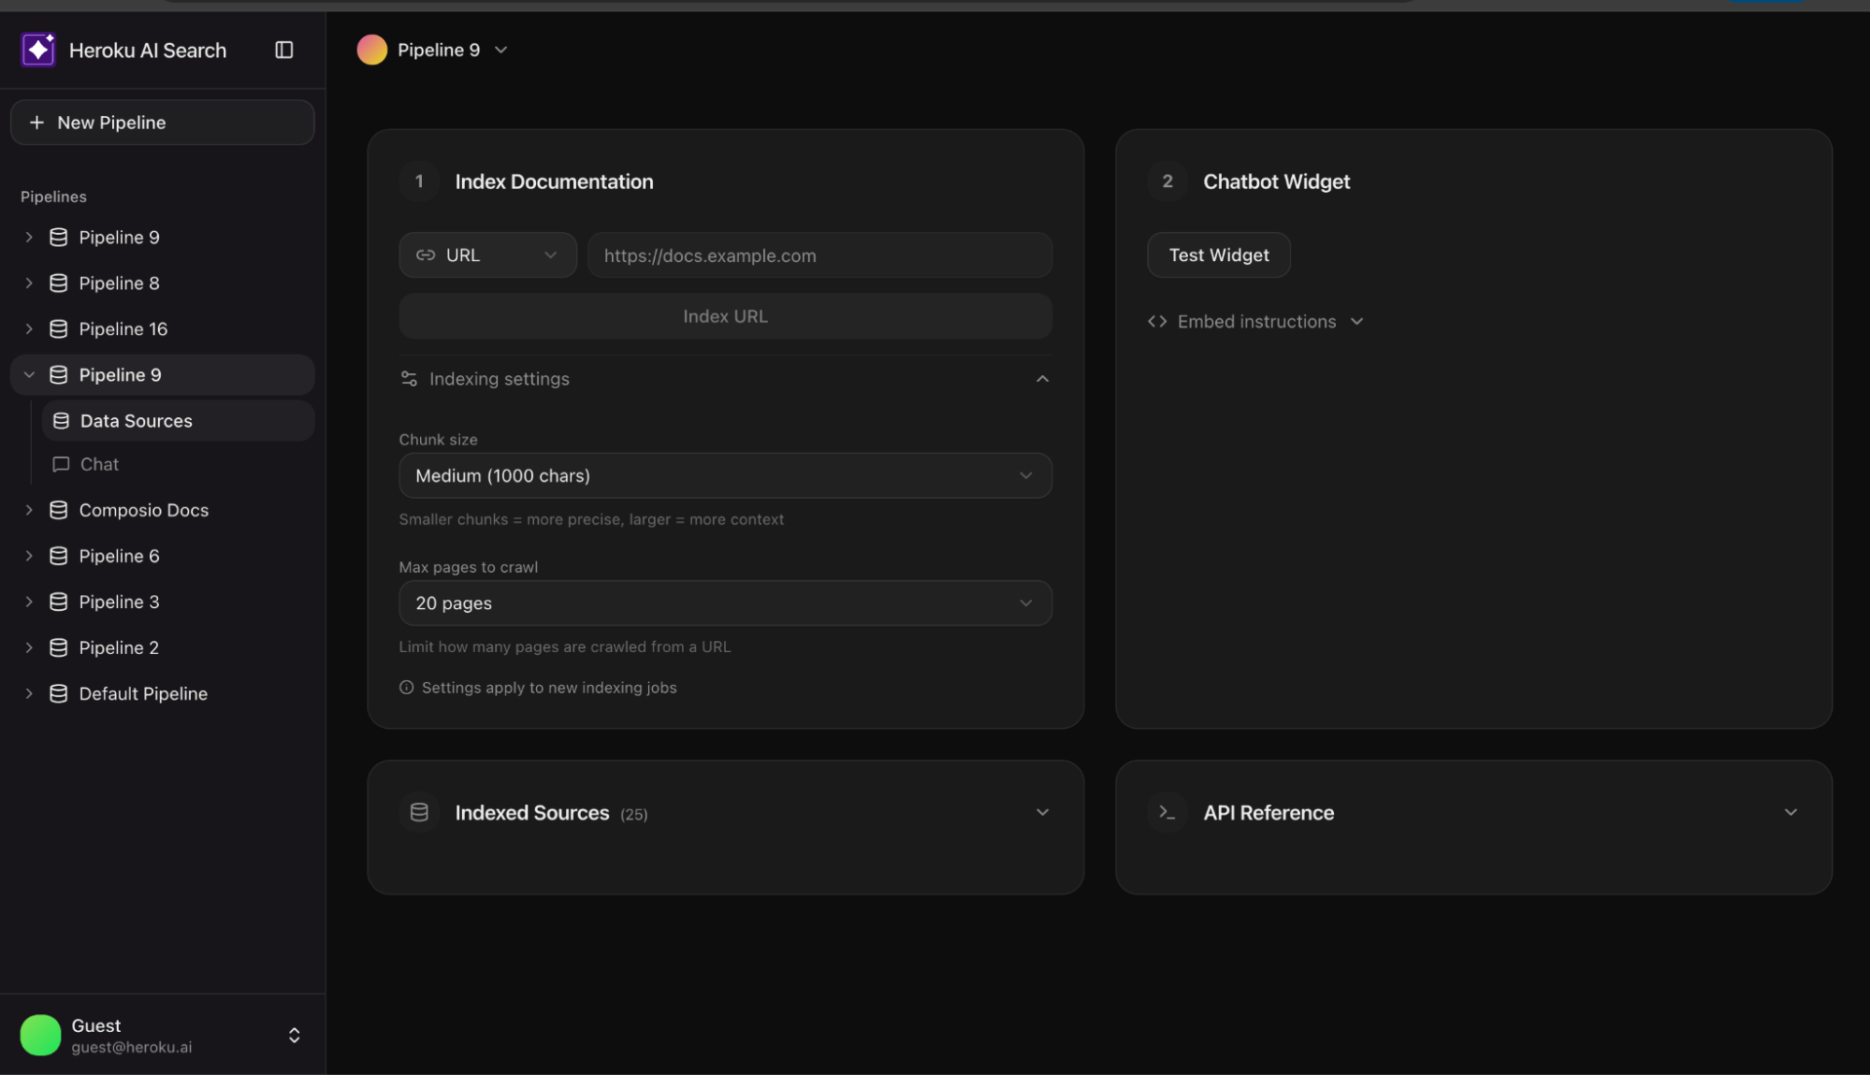The image size is (1870, 1075).
Task: Click the New Pipeline button
Action: 161,122
